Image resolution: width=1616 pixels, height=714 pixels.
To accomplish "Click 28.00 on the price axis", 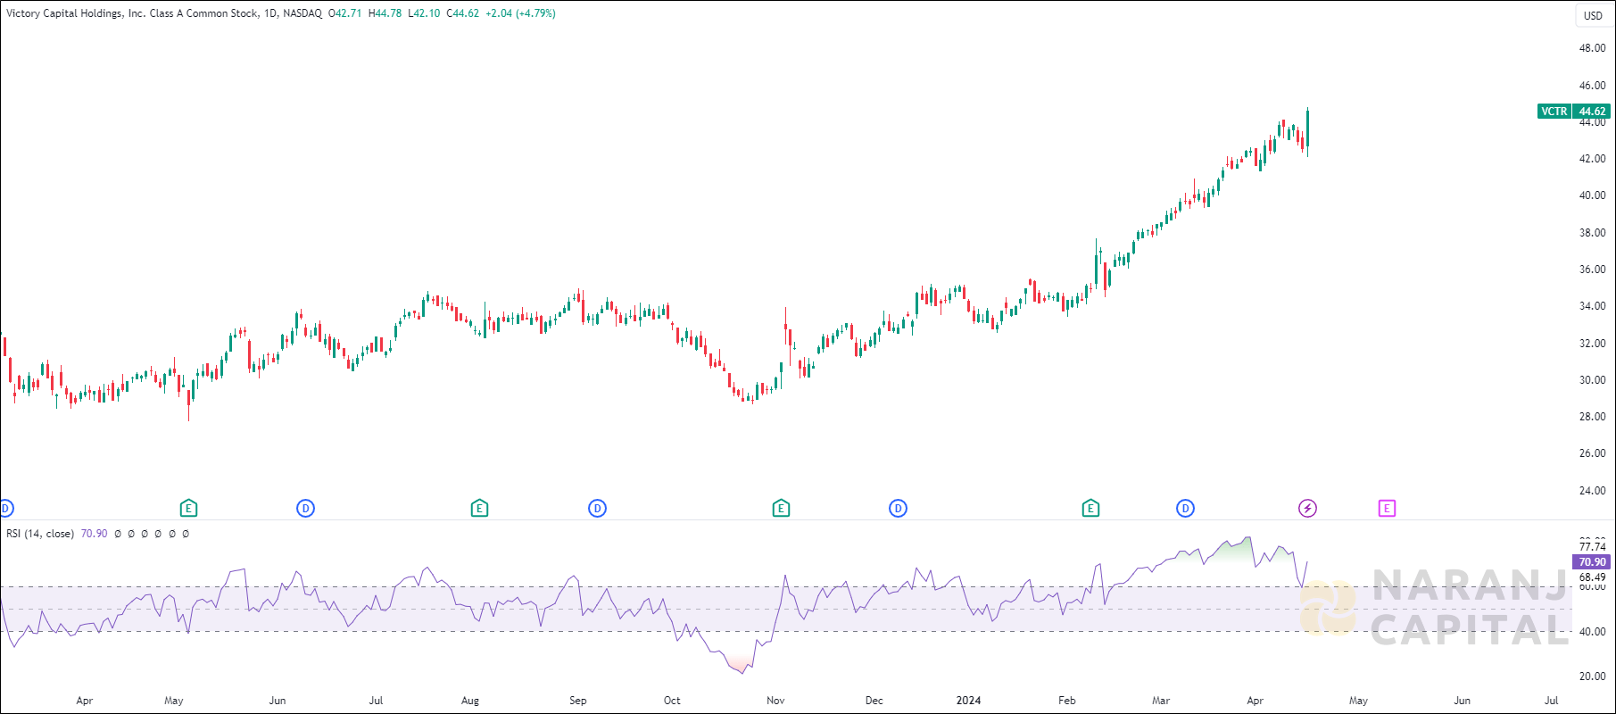I will pyautogui.click(x=1592, y=417).
